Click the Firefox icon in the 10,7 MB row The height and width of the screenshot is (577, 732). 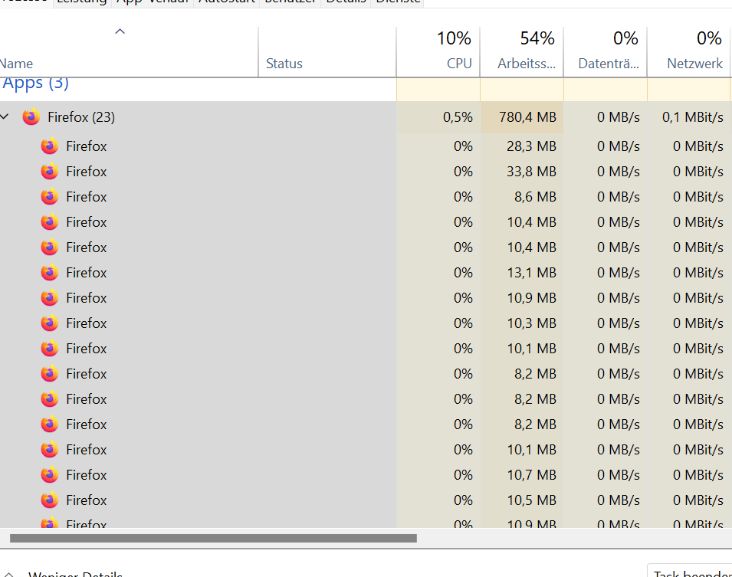click(x=50, y=474)
